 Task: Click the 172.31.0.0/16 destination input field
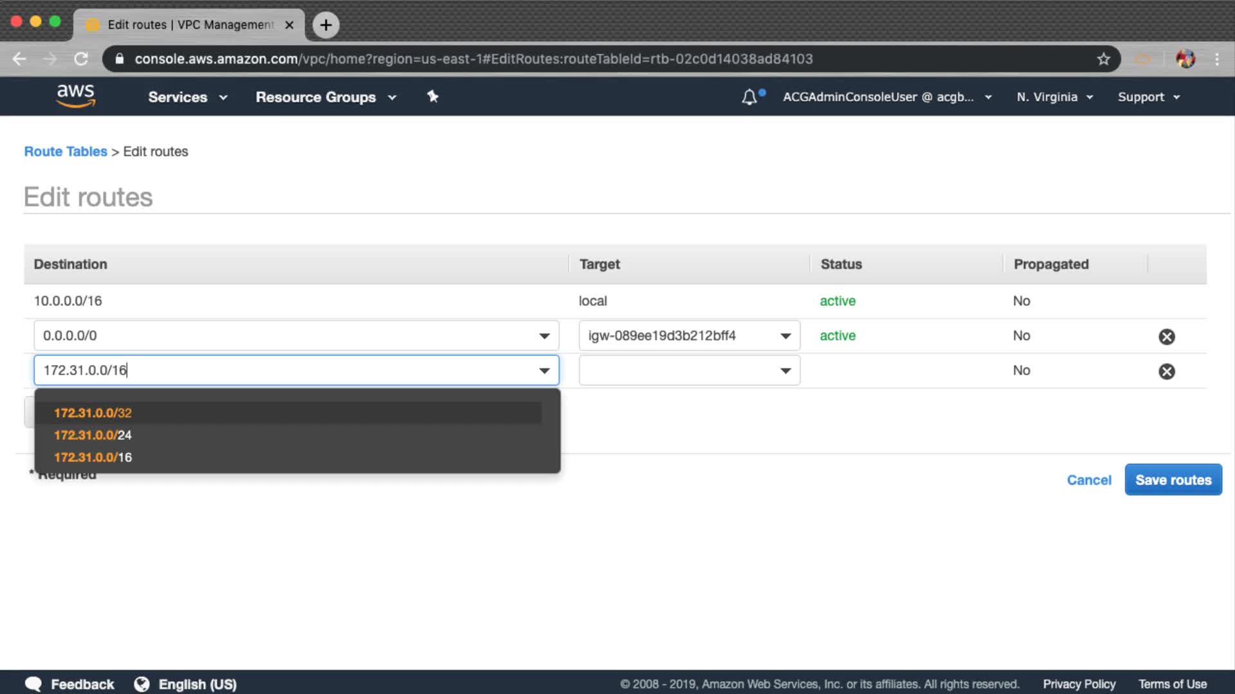pos(283,371)
